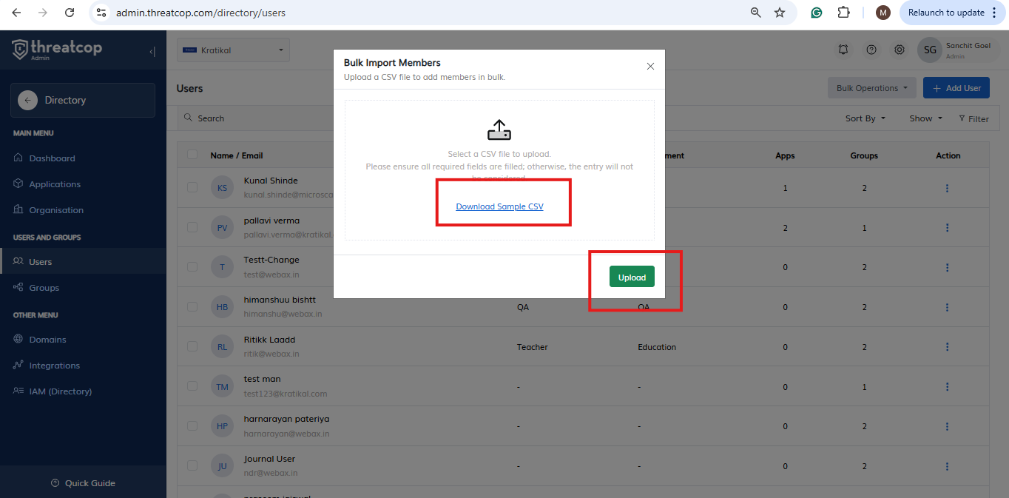This screenshot has height=498, width=1009.
Task: Go to Groups in the sidebar
Action: coord(44,288)
